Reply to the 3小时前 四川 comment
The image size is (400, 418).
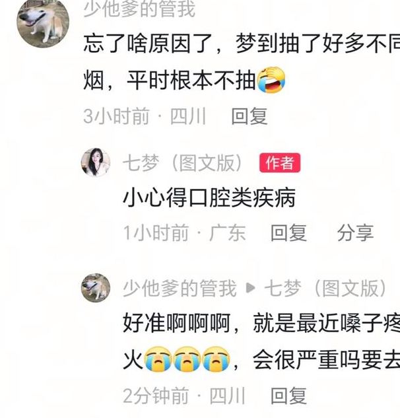coord(250,116)
